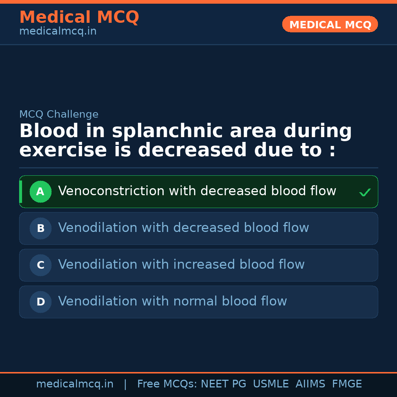This screenshot has height=397, width=397.
Task: Click the orange MEDICAL MCQ badge
Action: tap(330, 24)
